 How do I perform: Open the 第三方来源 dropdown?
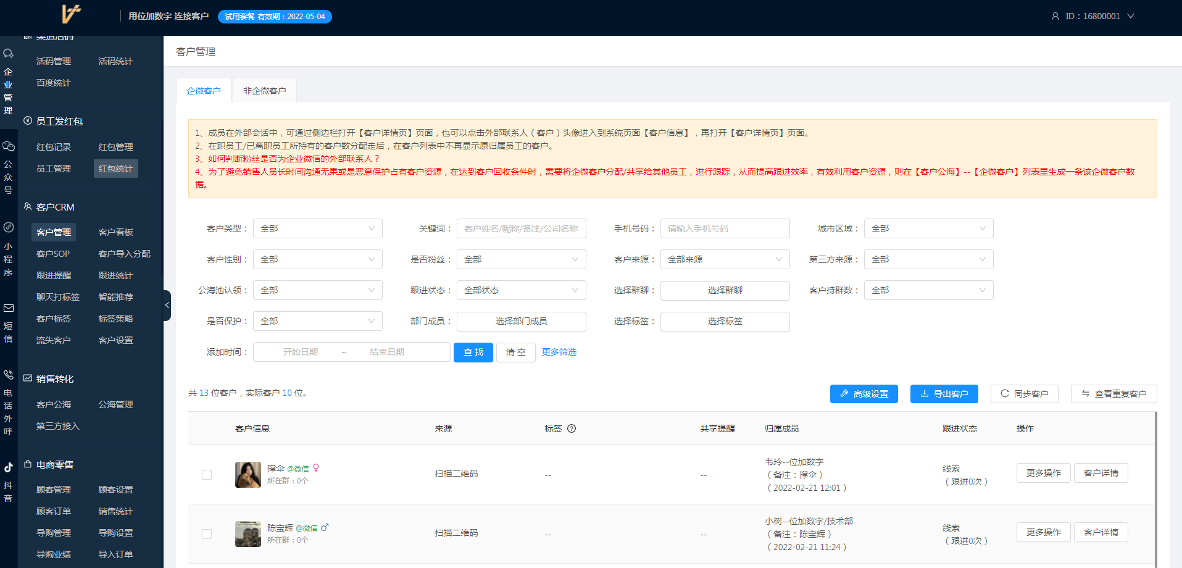click(x=929, y=259)
